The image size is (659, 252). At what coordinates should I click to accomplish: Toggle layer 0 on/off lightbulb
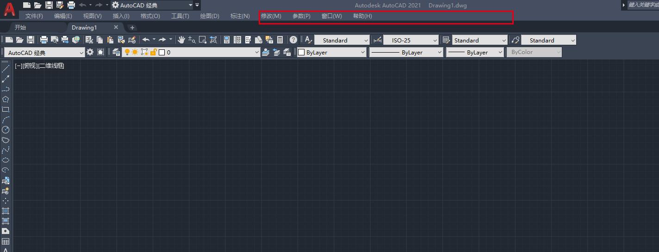(x=127, y=52)
